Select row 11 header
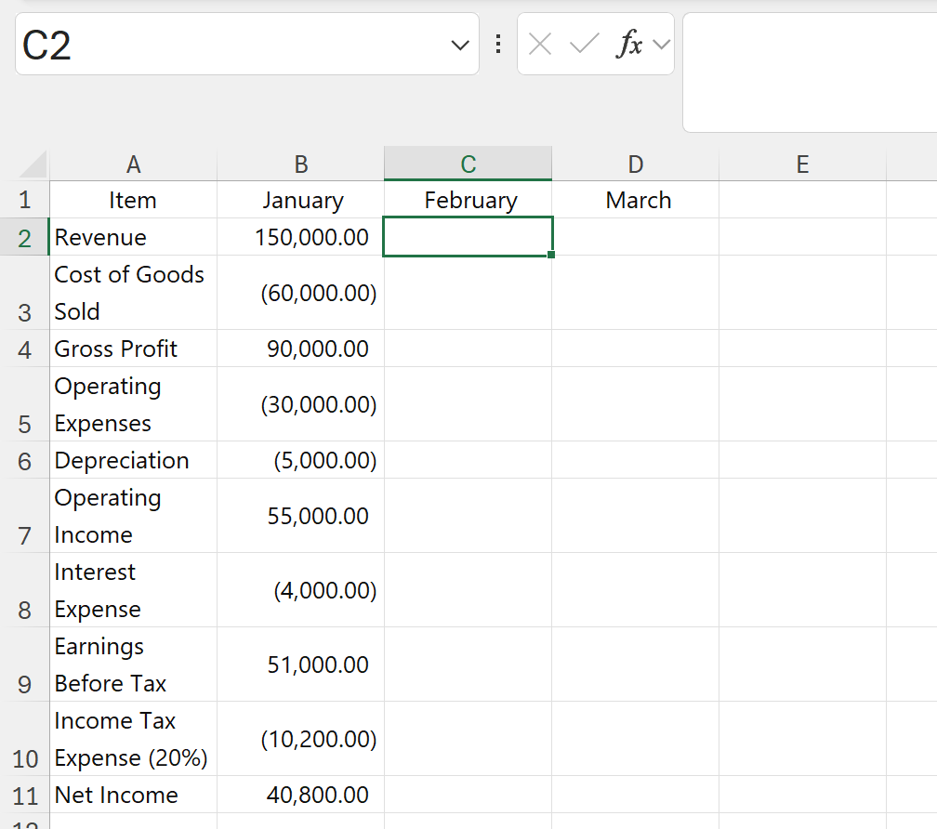937x829 pixels. [x=24, y=796]
